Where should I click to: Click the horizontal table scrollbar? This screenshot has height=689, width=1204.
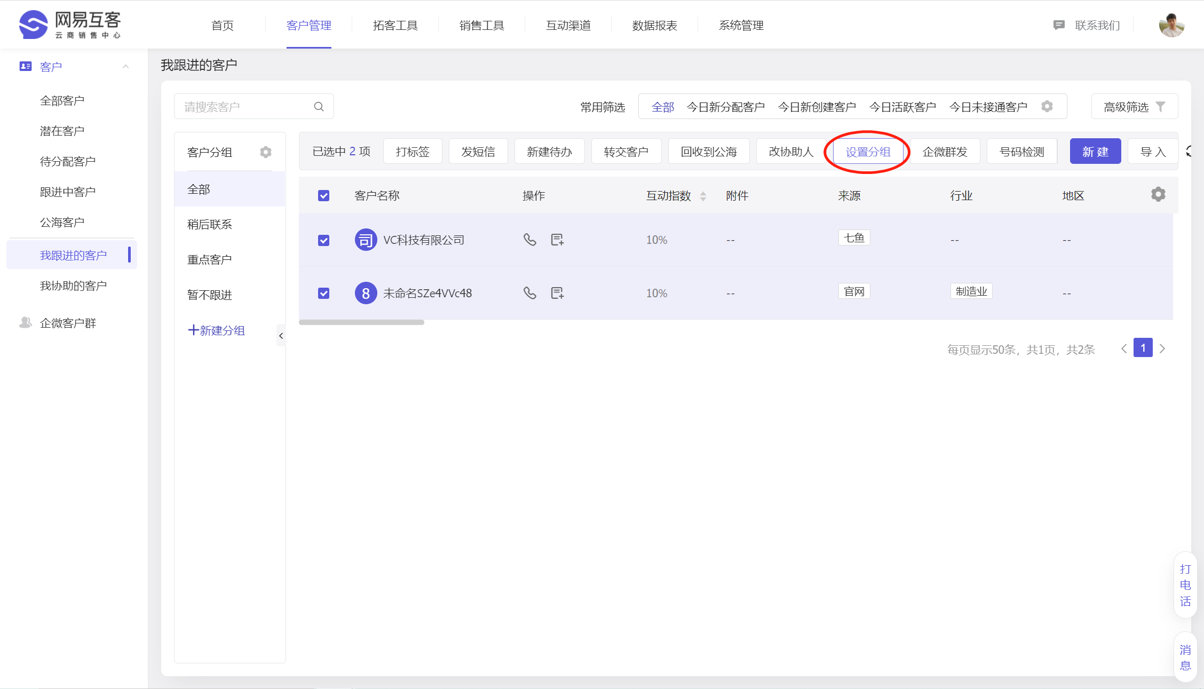[361, 322]
